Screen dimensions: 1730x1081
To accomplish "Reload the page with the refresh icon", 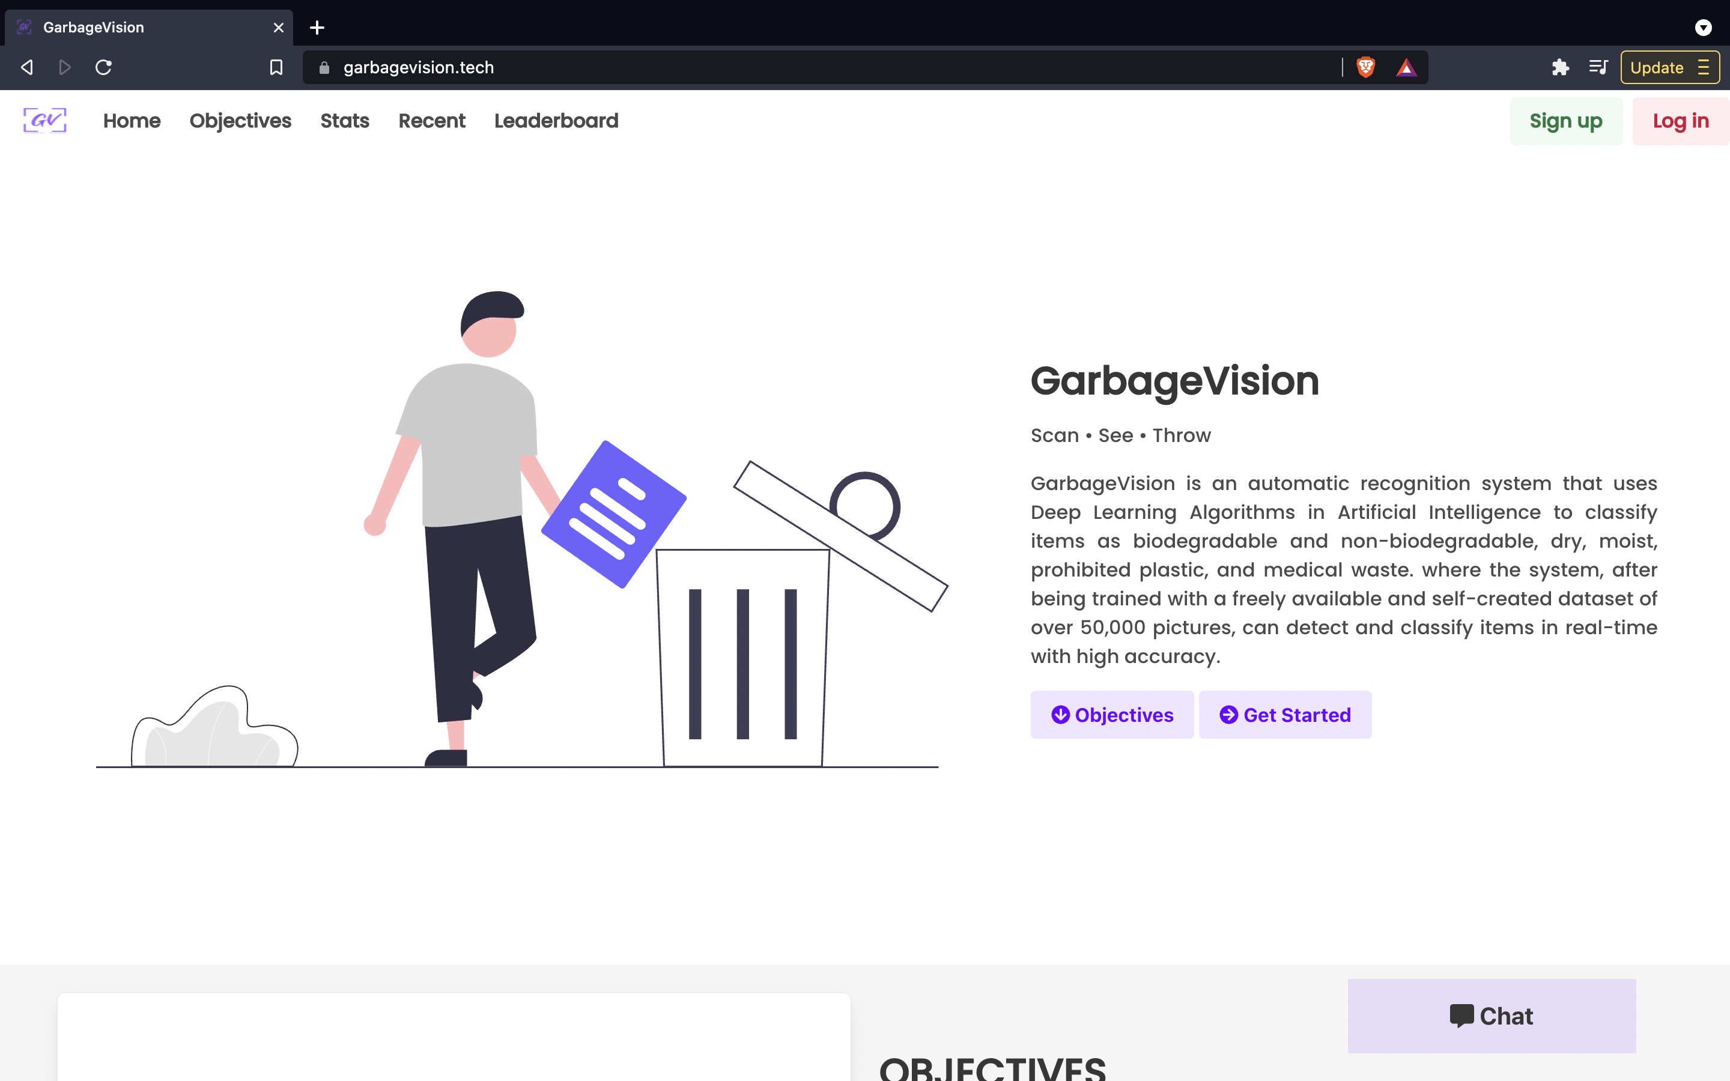I will click(x=104, y=67).
